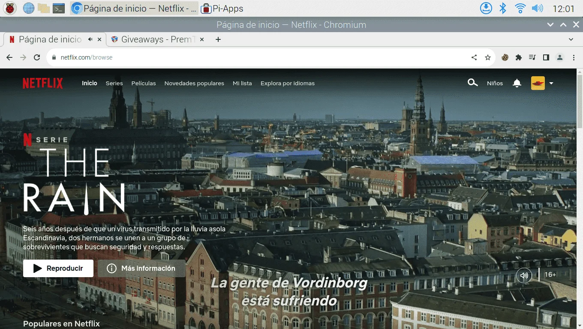Bookmark this page with the star icon
The width and height of the screenshot is (583, 329).
coord(488,57)
